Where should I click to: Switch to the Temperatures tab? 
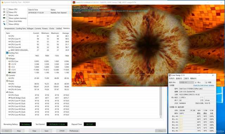click(9, 28)
